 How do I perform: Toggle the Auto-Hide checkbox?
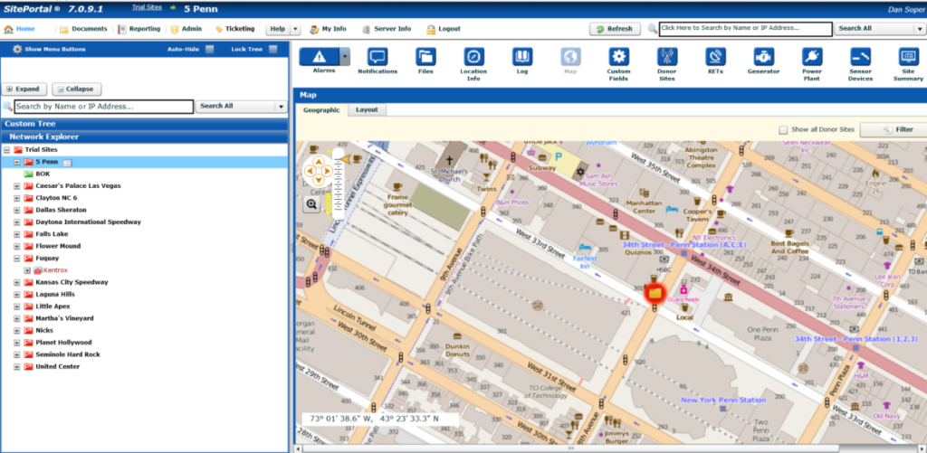(210, 50)
